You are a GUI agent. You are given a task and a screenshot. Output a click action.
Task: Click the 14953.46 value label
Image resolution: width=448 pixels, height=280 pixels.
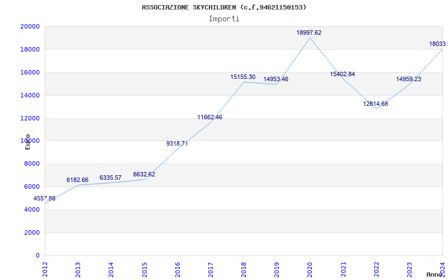276,79
